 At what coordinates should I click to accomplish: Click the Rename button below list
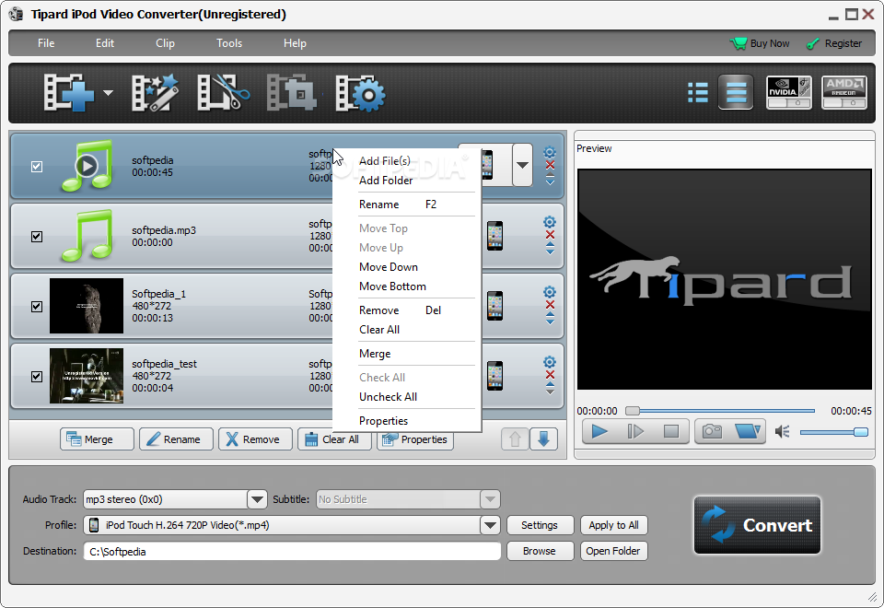click(177, 438)
